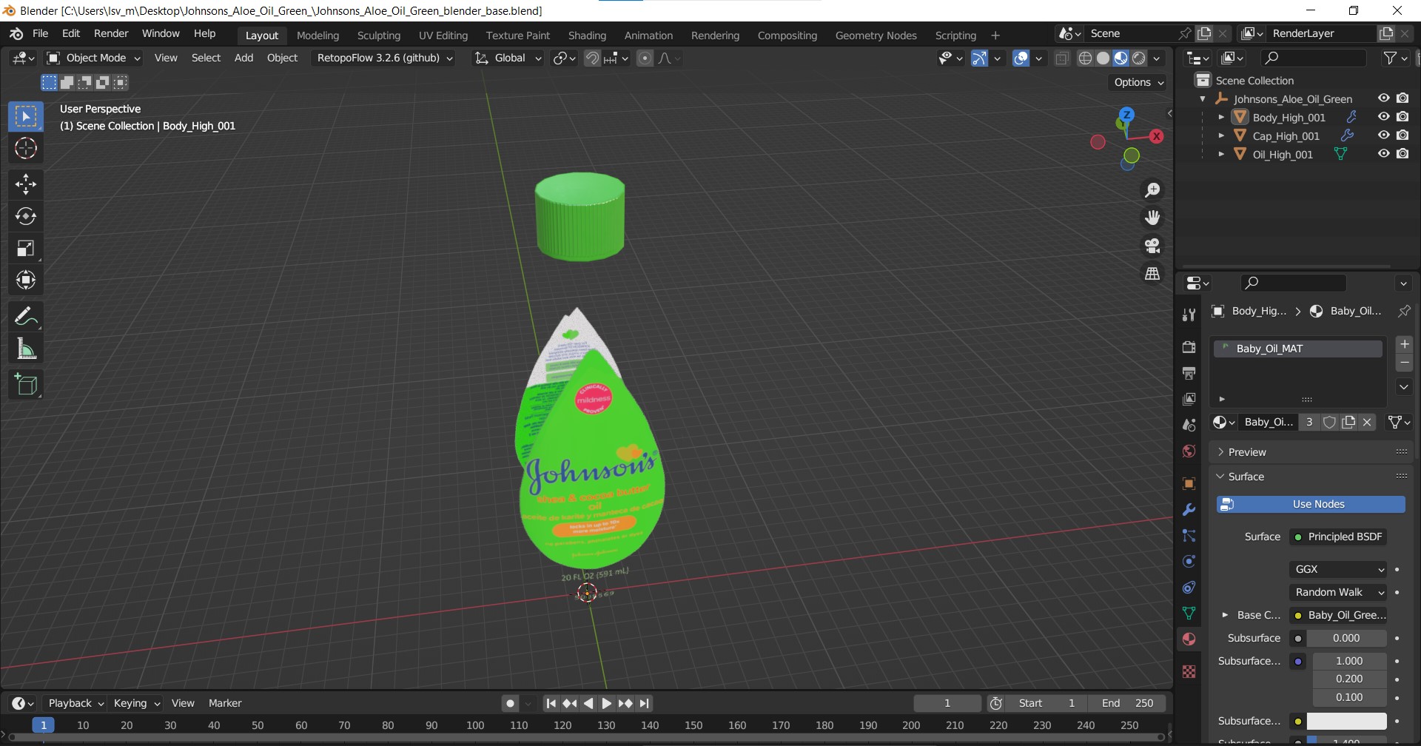Select the Add Cube tool
Image resolution: width=1421 pixels, height=746 pixels.
(x=26, y=385)
